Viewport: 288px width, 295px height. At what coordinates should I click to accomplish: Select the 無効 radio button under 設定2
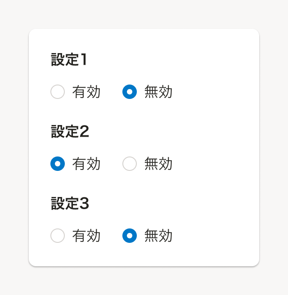click(130, 164)
